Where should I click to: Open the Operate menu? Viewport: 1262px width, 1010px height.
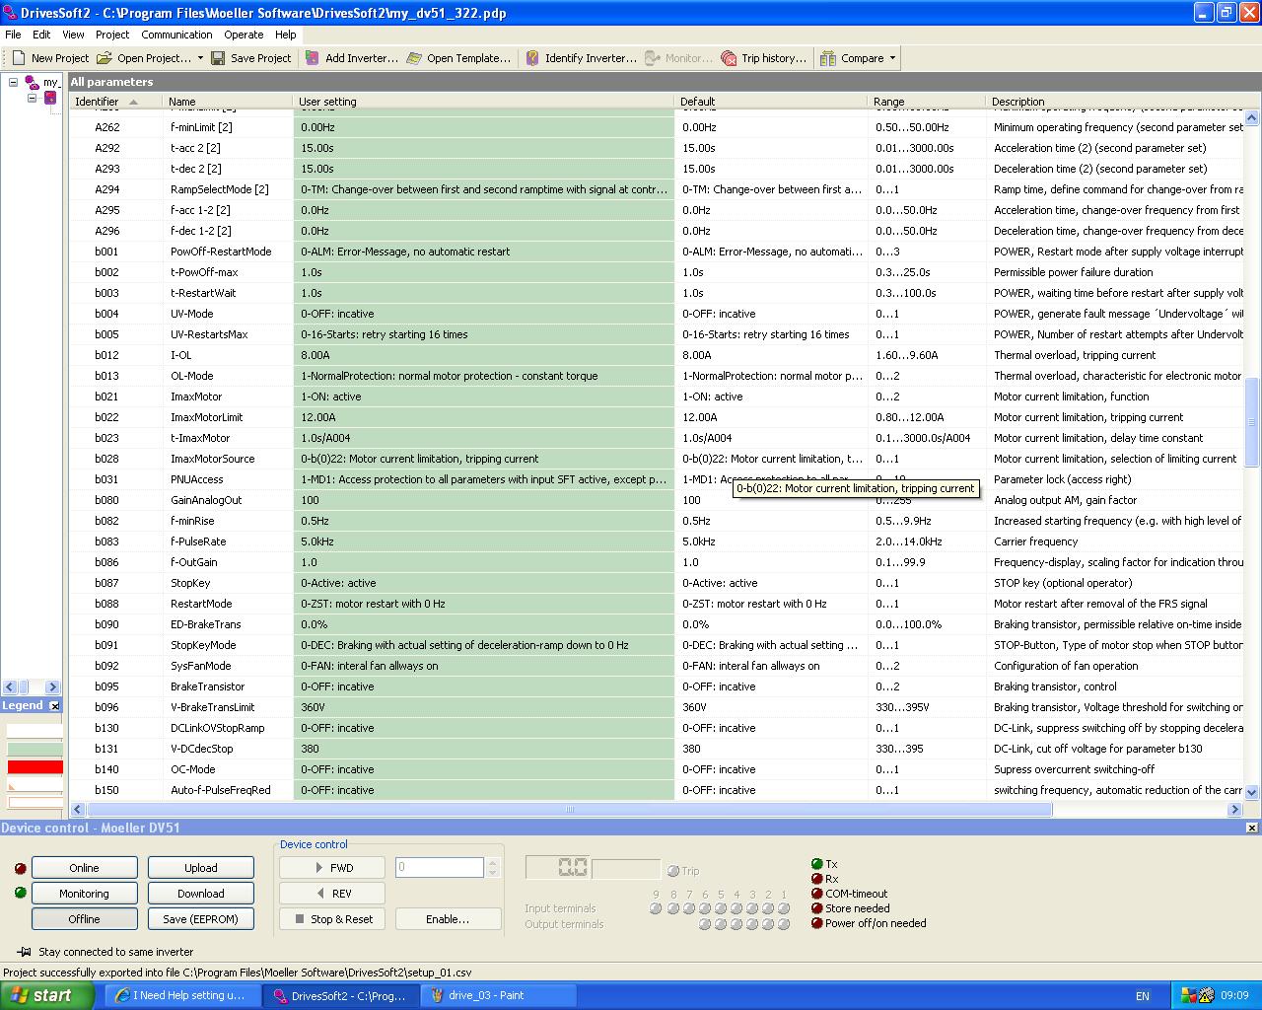coord(244,35)
